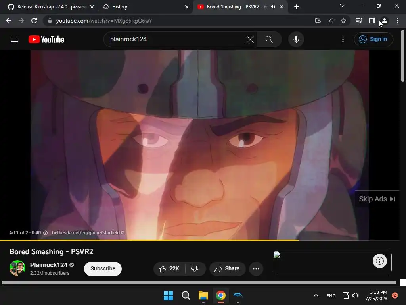Like the video (22K)
Screen dimensions: 406x305
[169, 269]
